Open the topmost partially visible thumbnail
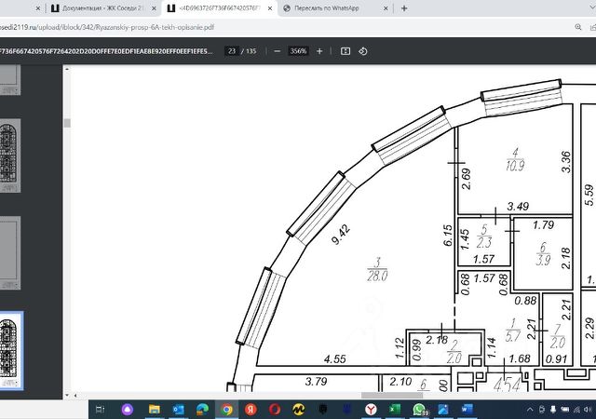This screenshot has width=596, height=419. click(8, 79)
